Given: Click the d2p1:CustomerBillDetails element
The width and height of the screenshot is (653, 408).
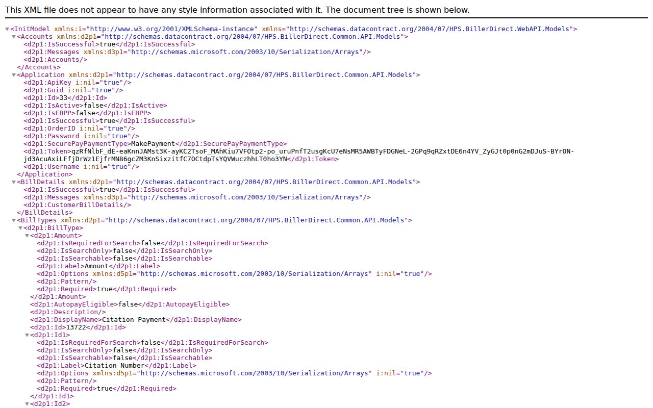Looking at the screenshot, I should click(x=78, y=205).
